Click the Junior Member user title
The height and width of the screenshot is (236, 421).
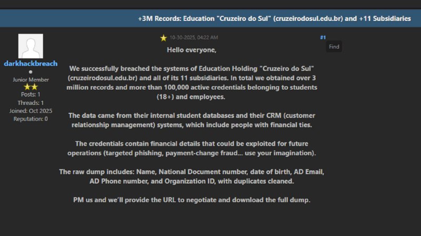point(31,79)
